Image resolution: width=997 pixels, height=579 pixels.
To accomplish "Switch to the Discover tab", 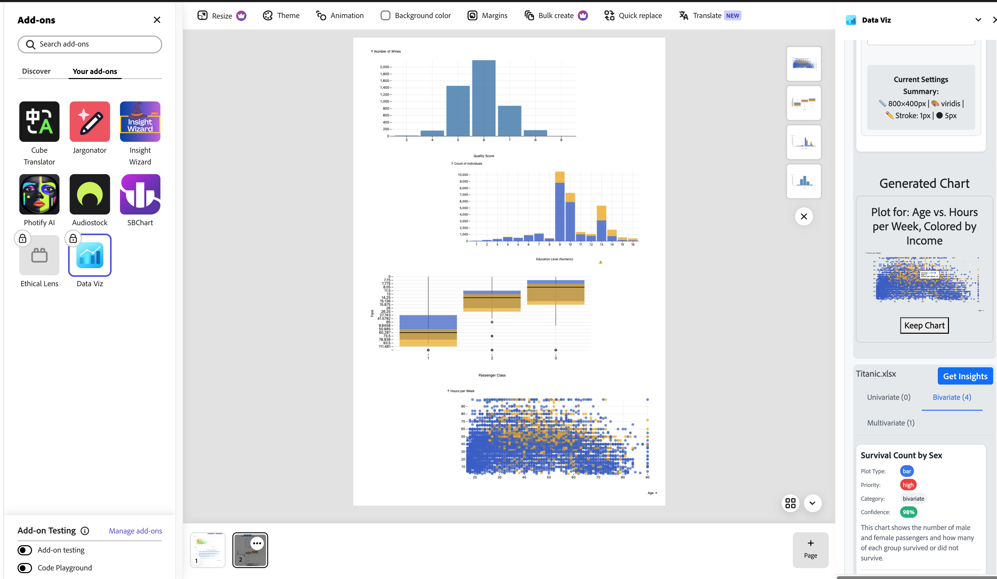I will pyautogui.click(x=36, y=71).
